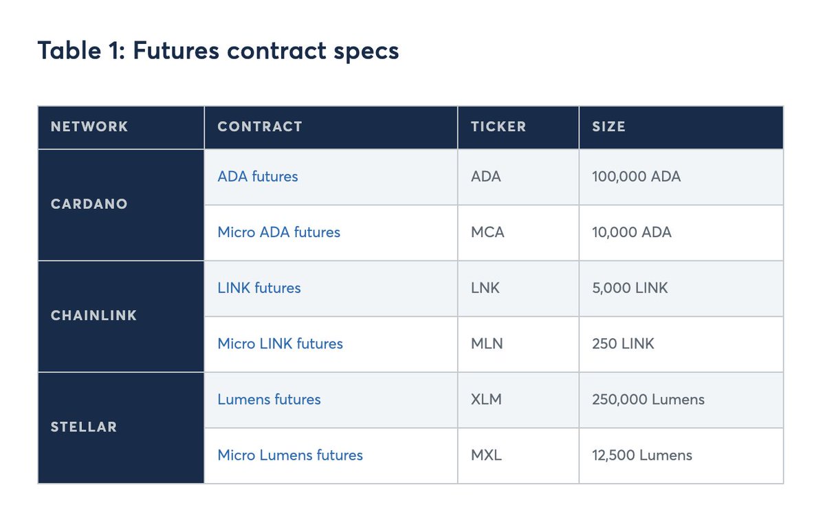Click the LNK ticker cell
825x514 pixels.
point(485,288)
